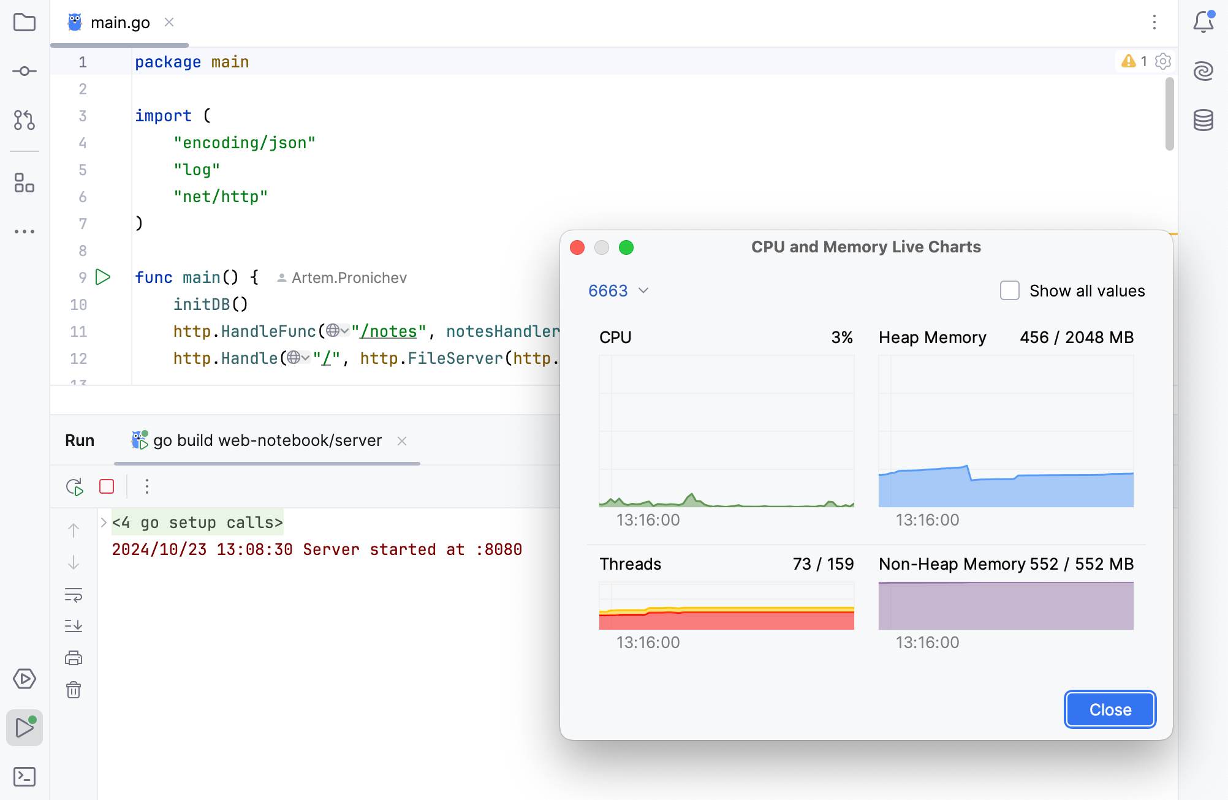Screen dimensions: 1228x800
Task: Open inspection settings gear icon
Action: (1163, 61)
